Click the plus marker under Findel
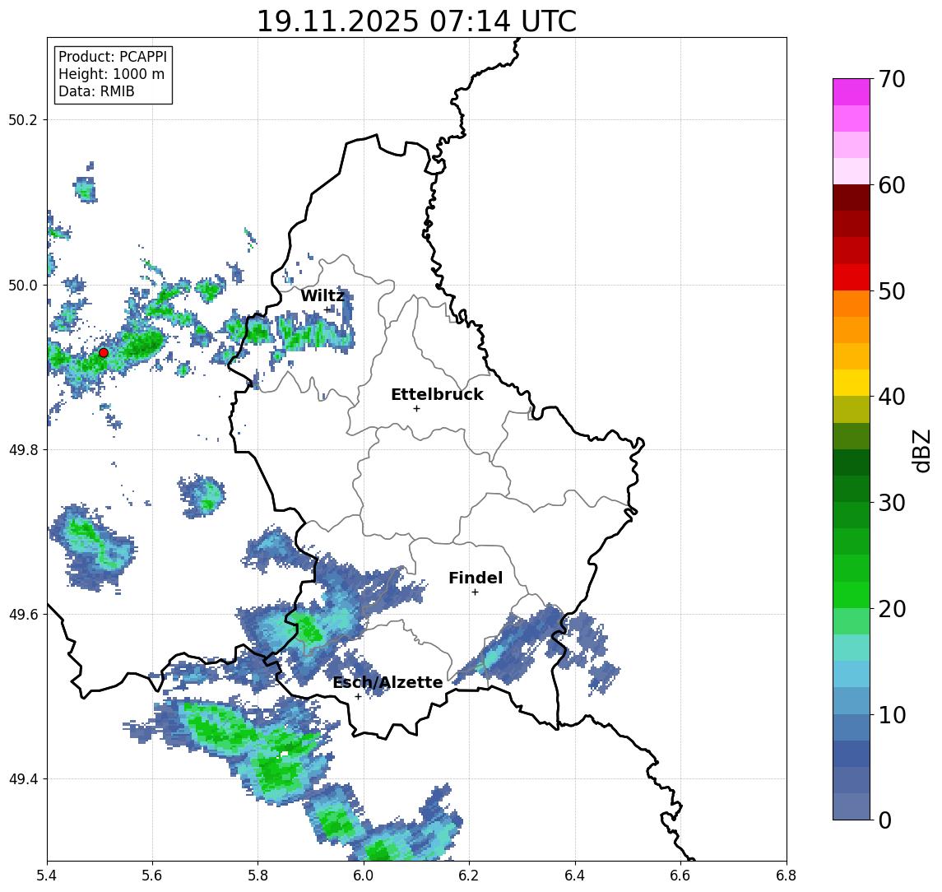The image size is (942, 892). pos(475,592)
